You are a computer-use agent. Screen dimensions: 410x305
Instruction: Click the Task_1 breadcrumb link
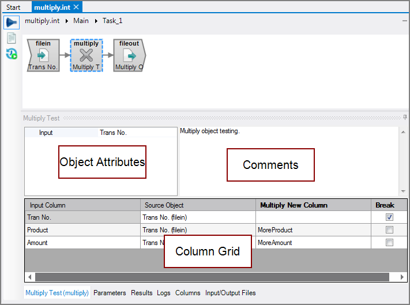(x=112, y=21)
